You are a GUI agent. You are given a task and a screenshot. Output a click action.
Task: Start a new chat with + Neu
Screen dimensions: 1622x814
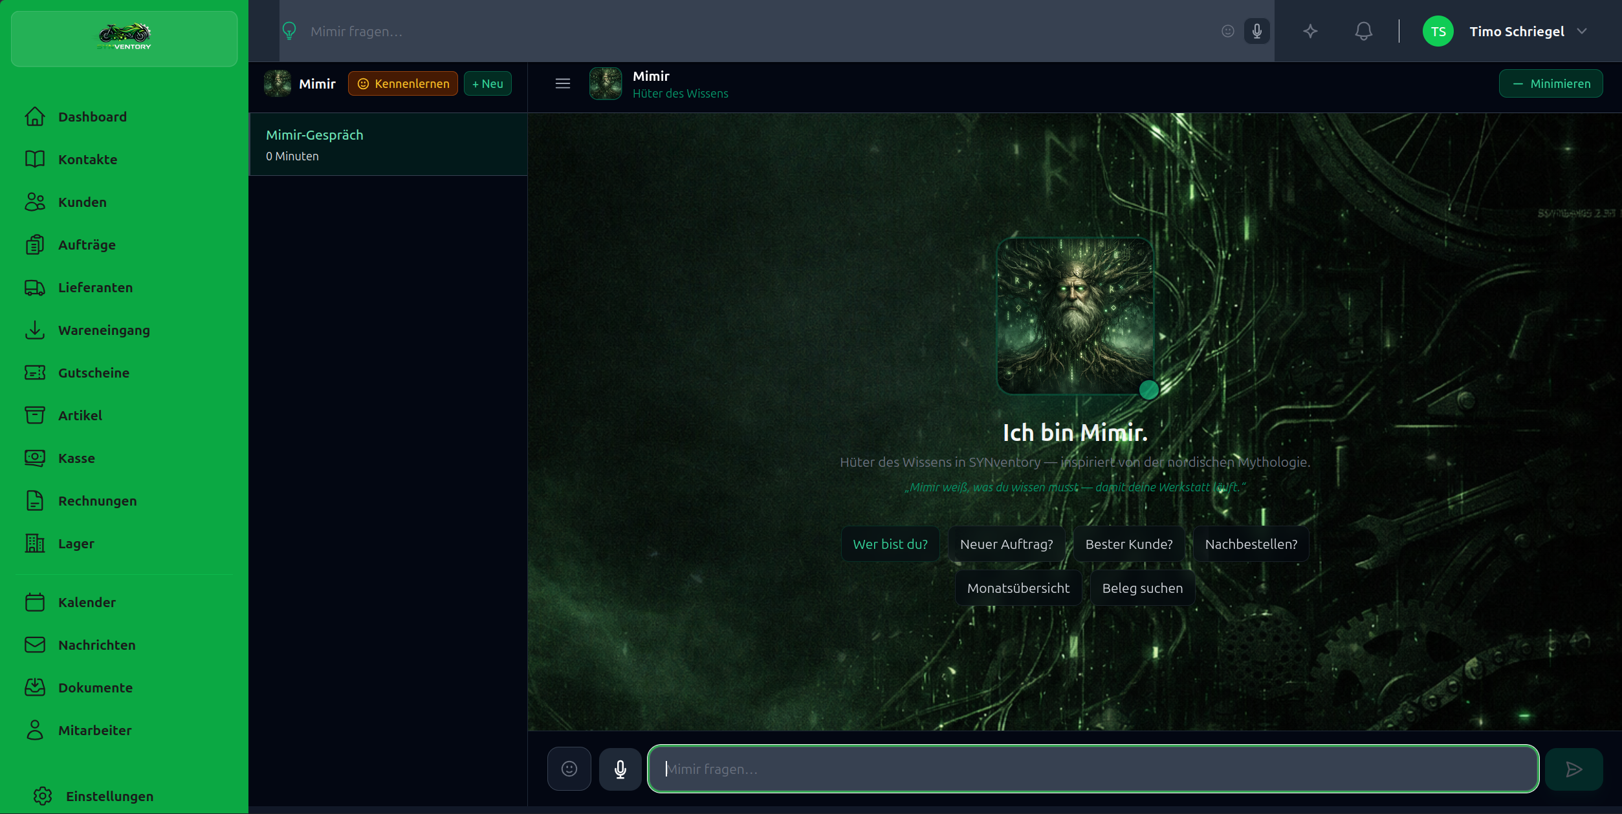487,83
